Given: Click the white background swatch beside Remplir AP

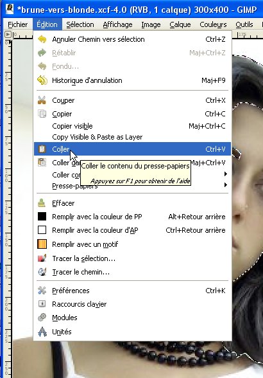Looking at the screenshot, I should pyautogui.click(x=42, y=230).
